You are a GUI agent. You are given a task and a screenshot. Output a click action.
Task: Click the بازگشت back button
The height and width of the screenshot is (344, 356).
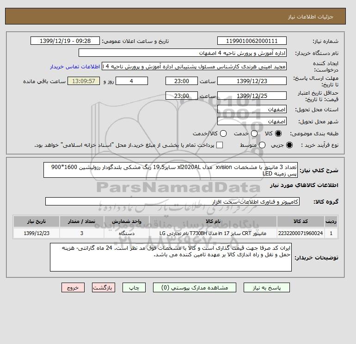pyautogui.click(x=104, y=288)
